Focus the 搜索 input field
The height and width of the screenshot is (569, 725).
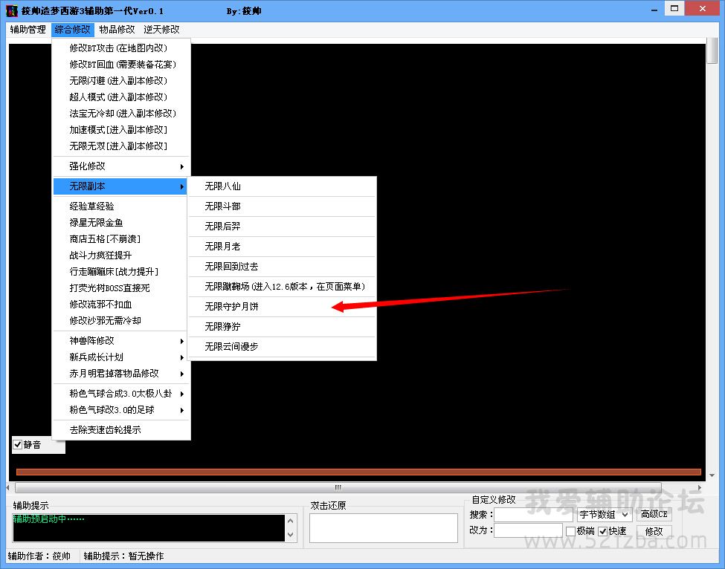point(534,515)
